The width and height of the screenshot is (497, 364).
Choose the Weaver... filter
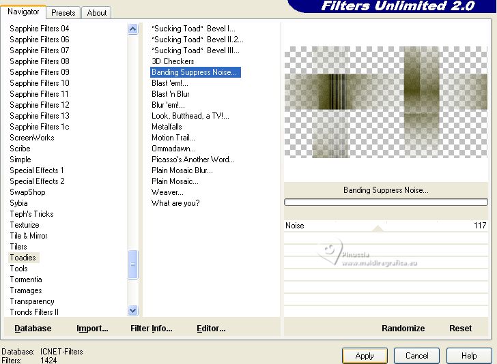point(167,192)
